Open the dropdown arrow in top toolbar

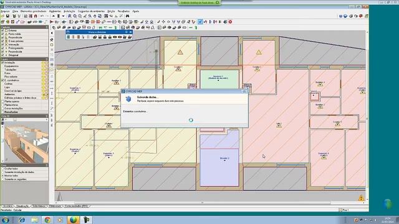click(64, 16)
